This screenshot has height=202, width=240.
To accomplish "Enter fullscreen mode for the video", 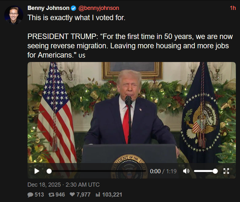I will (x=226, y=171).
